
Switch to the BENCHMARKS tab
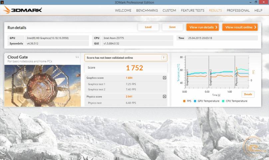[x=147, y=10]
